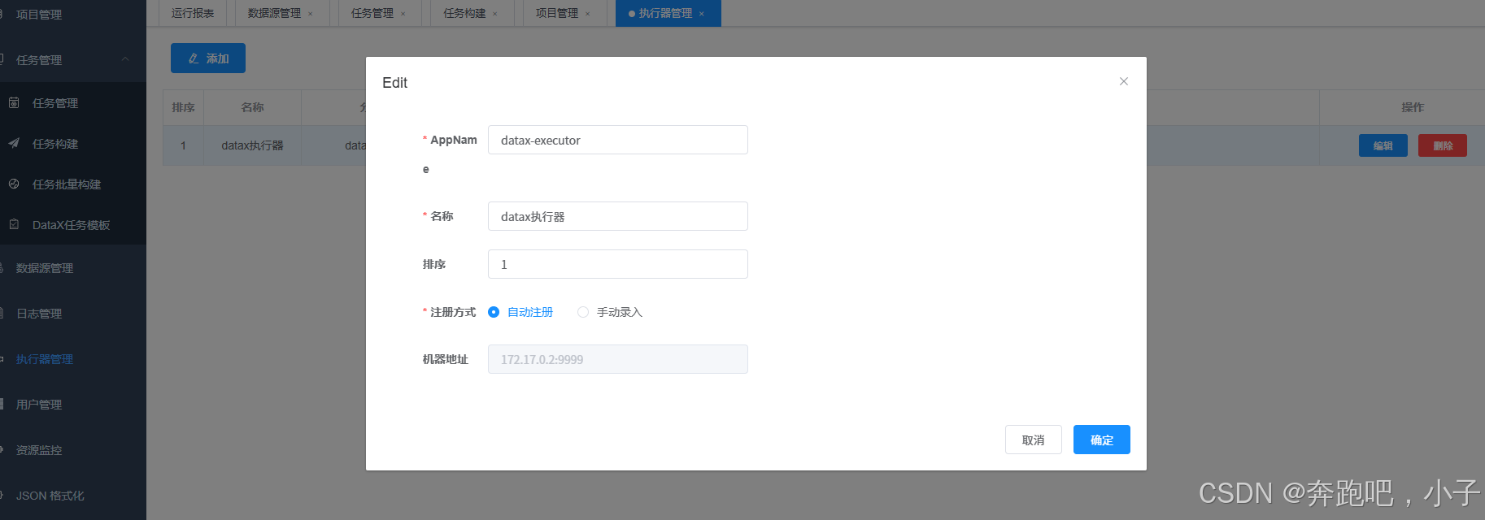The image size is (1485, 520).
Task: Open DataX任务模板 in the sidebar
Action: pyautogui.click(x=73, y=225)
